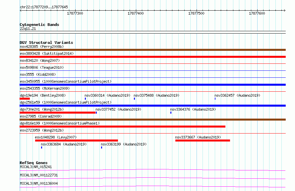Select nsv509806 (Teague2010) variant label
Screen dimensions: 295x191
click(42, 67)
